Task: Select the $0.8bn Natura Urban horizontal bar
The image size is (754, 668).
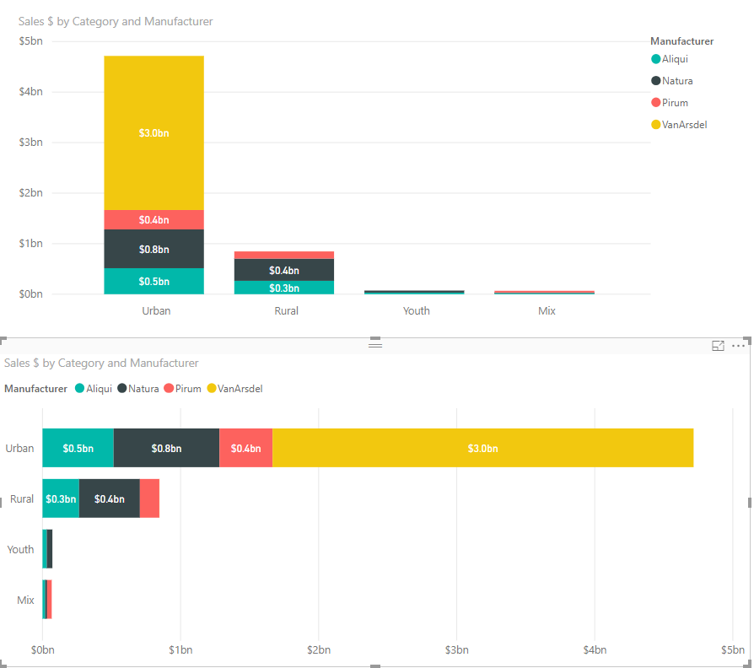Action: (x=166, y=448)
